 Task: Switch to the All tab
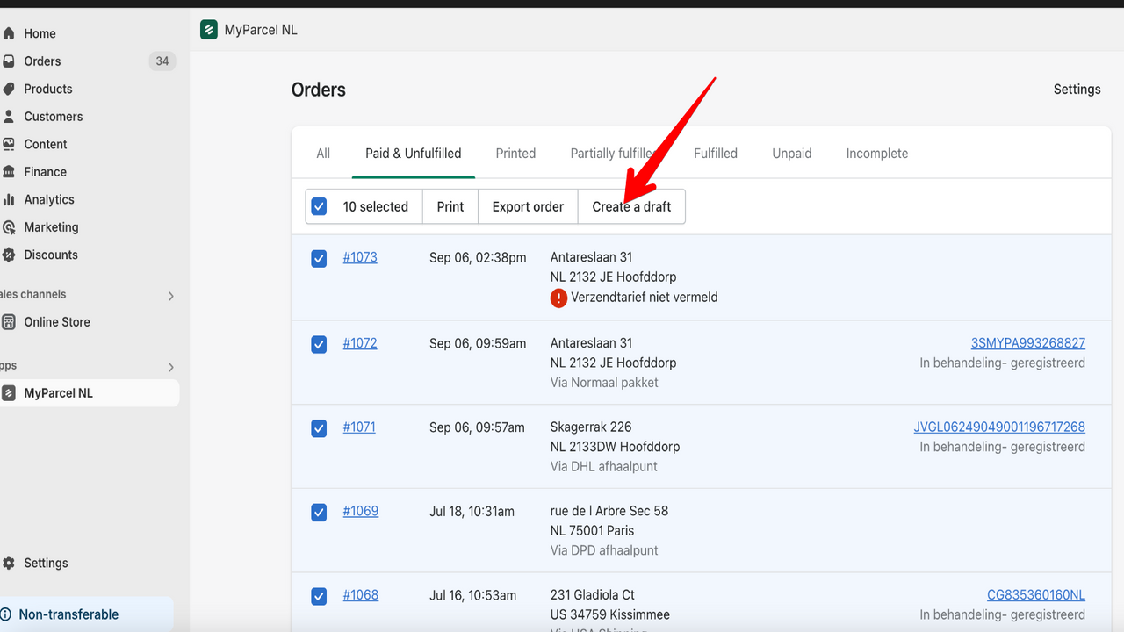[x=323, y=154]
